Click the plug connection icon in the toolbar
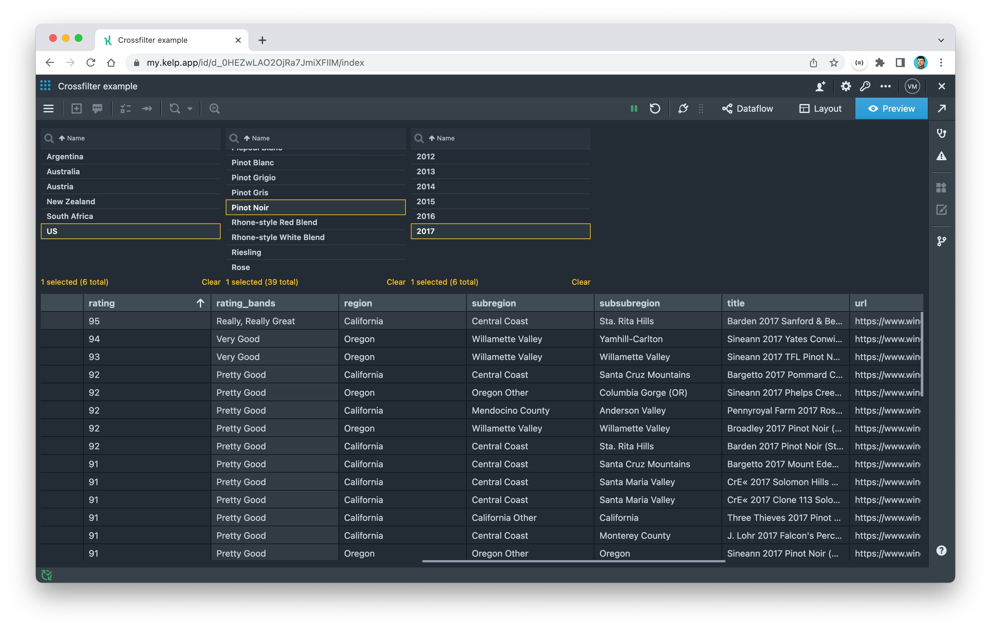This screenshot has width=991, height=630. (683, 109)
